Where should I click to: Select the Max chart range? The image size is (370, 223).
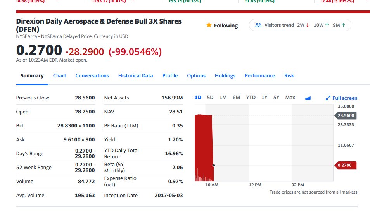point(290,98)
